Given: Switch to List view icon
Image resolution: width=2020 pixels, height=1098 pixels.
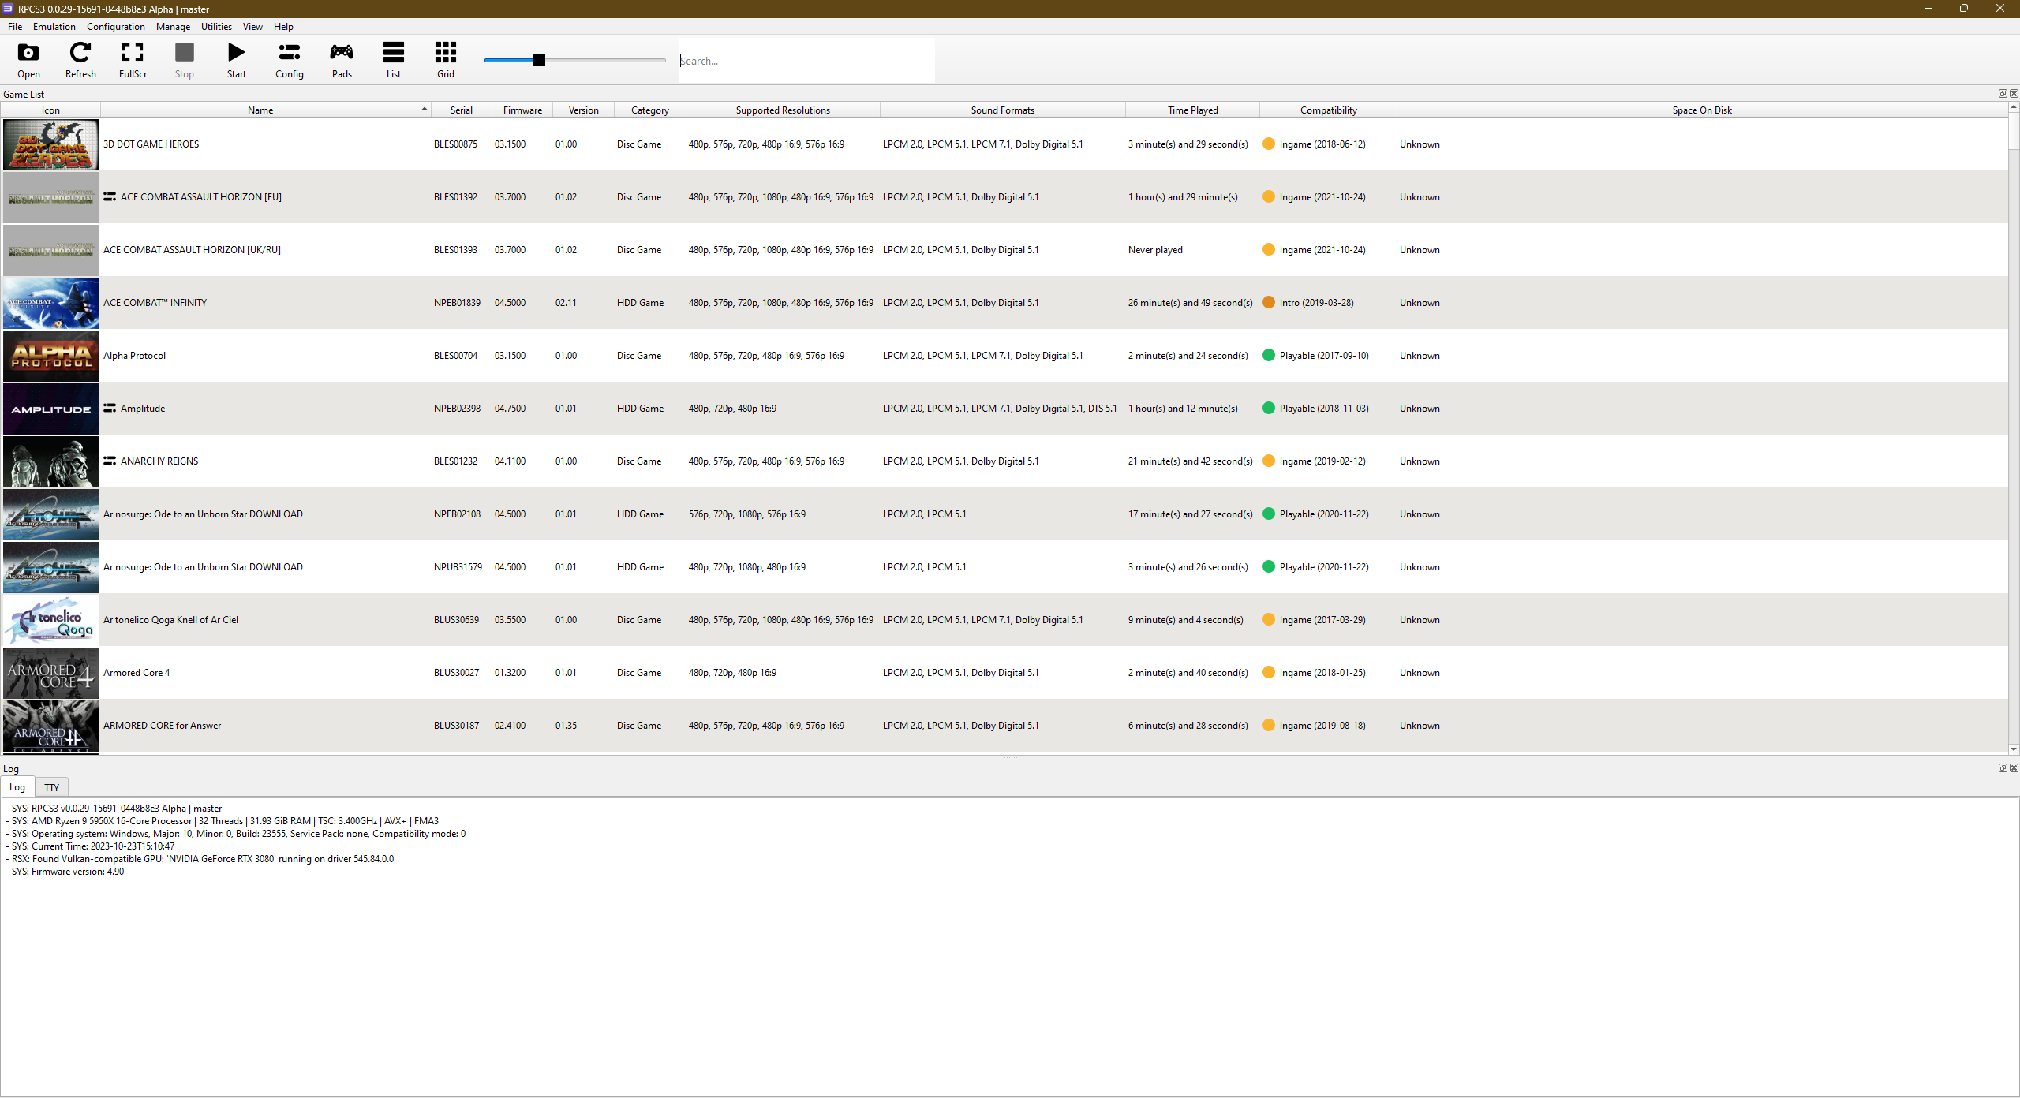Looking at the screenshot, I should 393,60.
